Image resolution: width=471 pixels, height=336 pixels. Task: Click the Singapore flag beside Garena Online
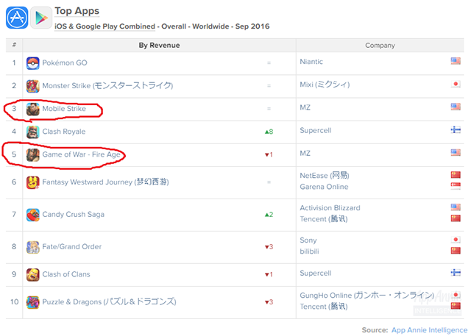(456, 186)
